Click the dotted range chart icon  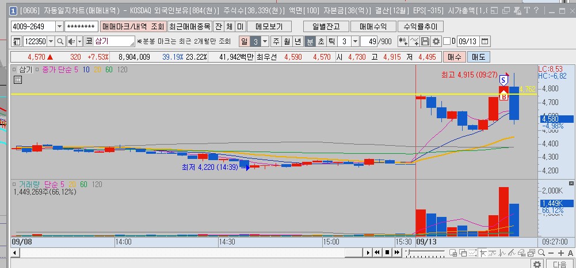point(473,253)
